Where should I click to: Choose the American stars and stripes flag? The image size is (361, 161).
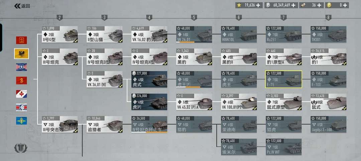pos(21,67)
